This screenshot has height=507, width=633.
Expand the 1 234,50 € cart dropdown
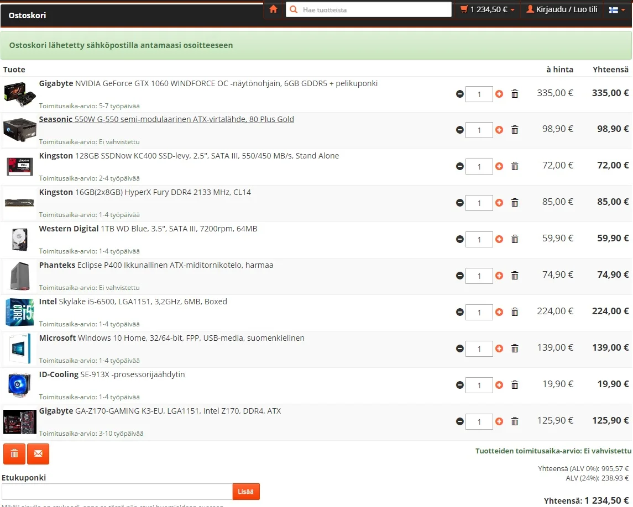[488, 9]
